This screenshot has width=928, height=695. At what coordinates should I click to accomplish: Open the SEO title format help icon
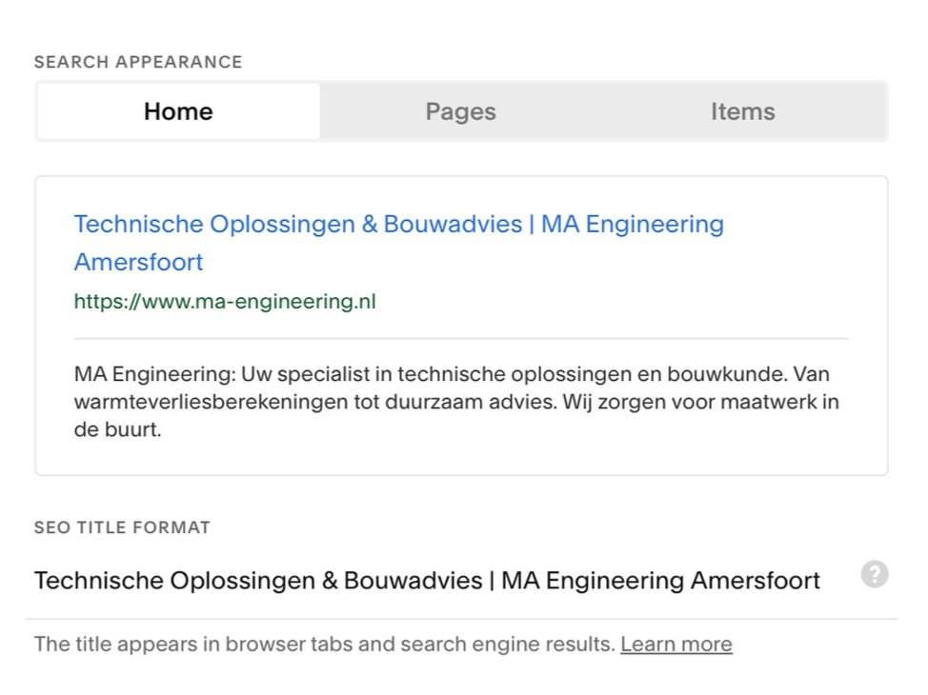pyautogui.click(x=874, y=574)
